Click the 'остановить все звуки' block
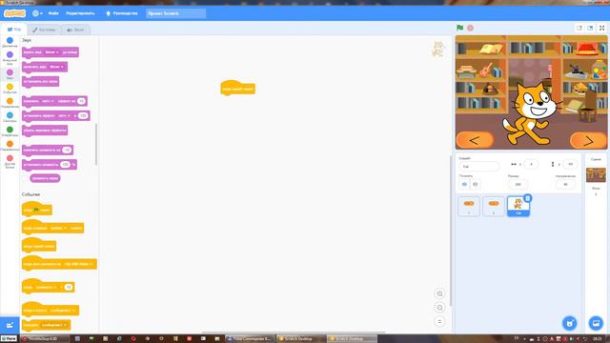 pos(40,82)
